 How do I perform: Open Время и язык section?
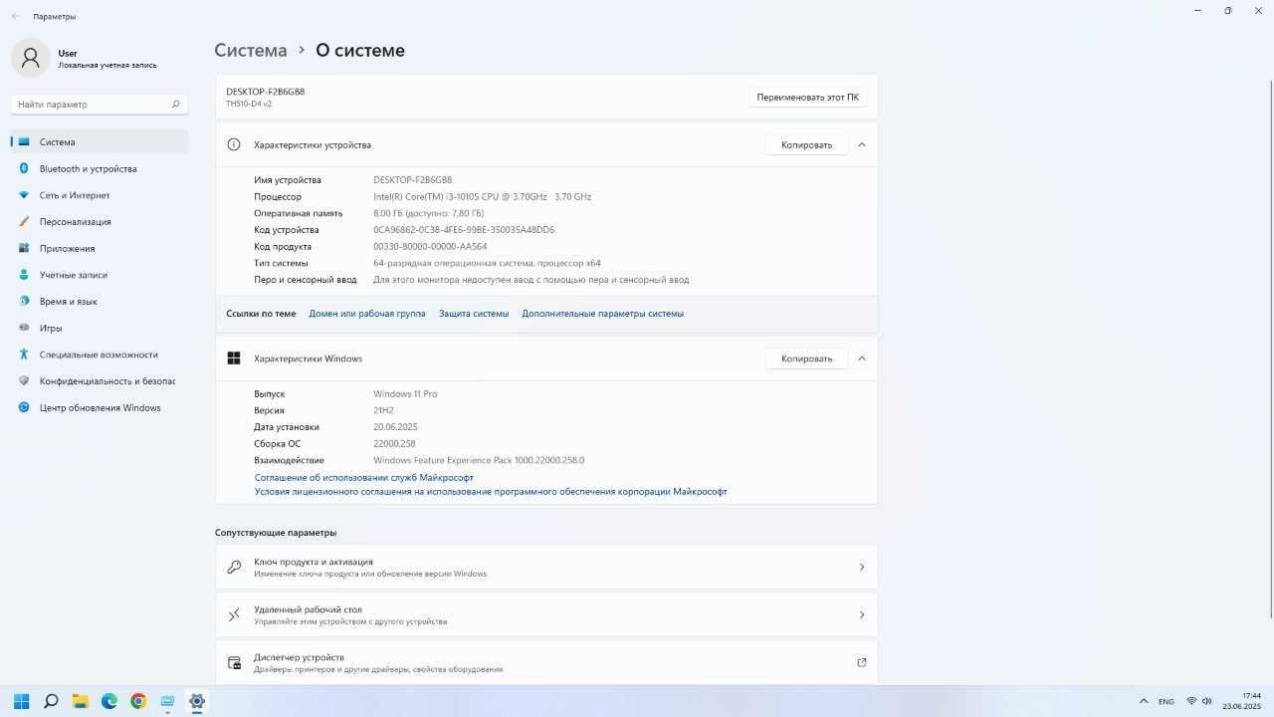click(100, 302)
